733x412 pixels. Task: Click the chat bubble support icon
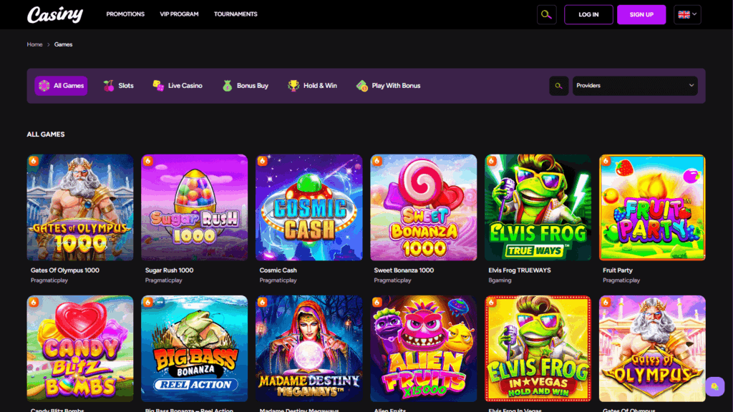tap(714, 386)
